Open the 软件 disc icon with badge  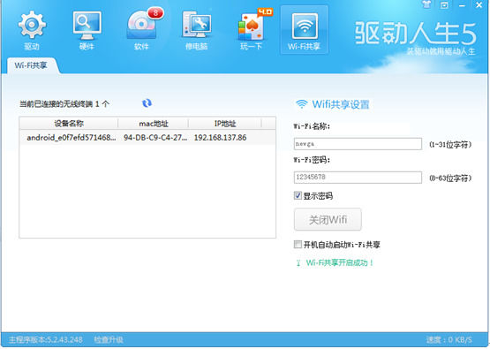[141, 30]
